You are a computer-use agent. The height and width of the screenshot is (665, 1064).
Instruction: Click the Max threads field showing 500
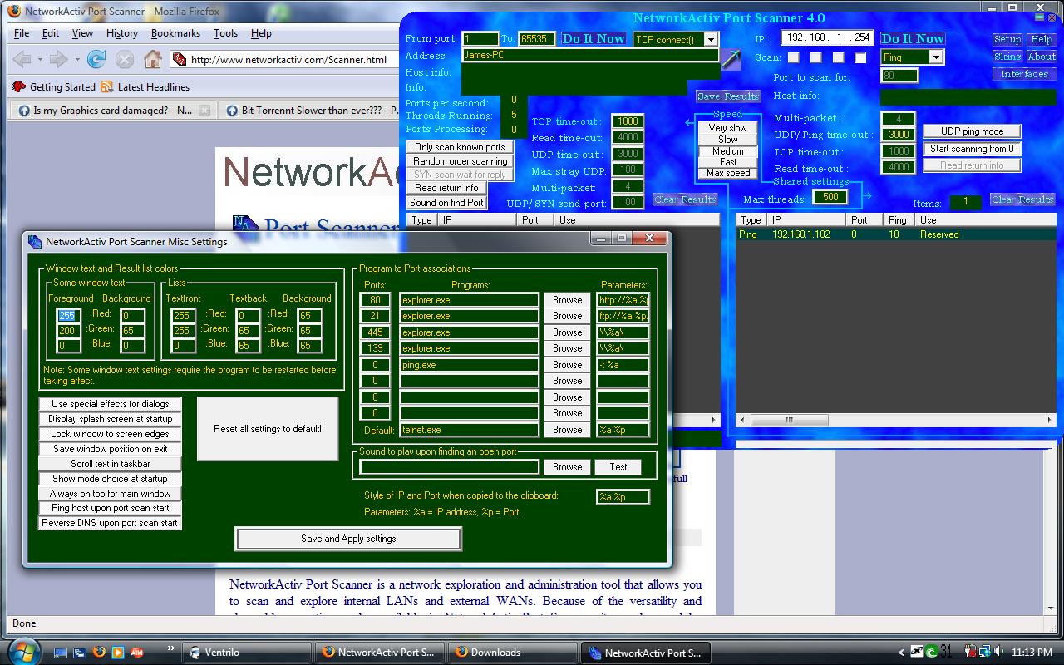[x=830, y=197]
